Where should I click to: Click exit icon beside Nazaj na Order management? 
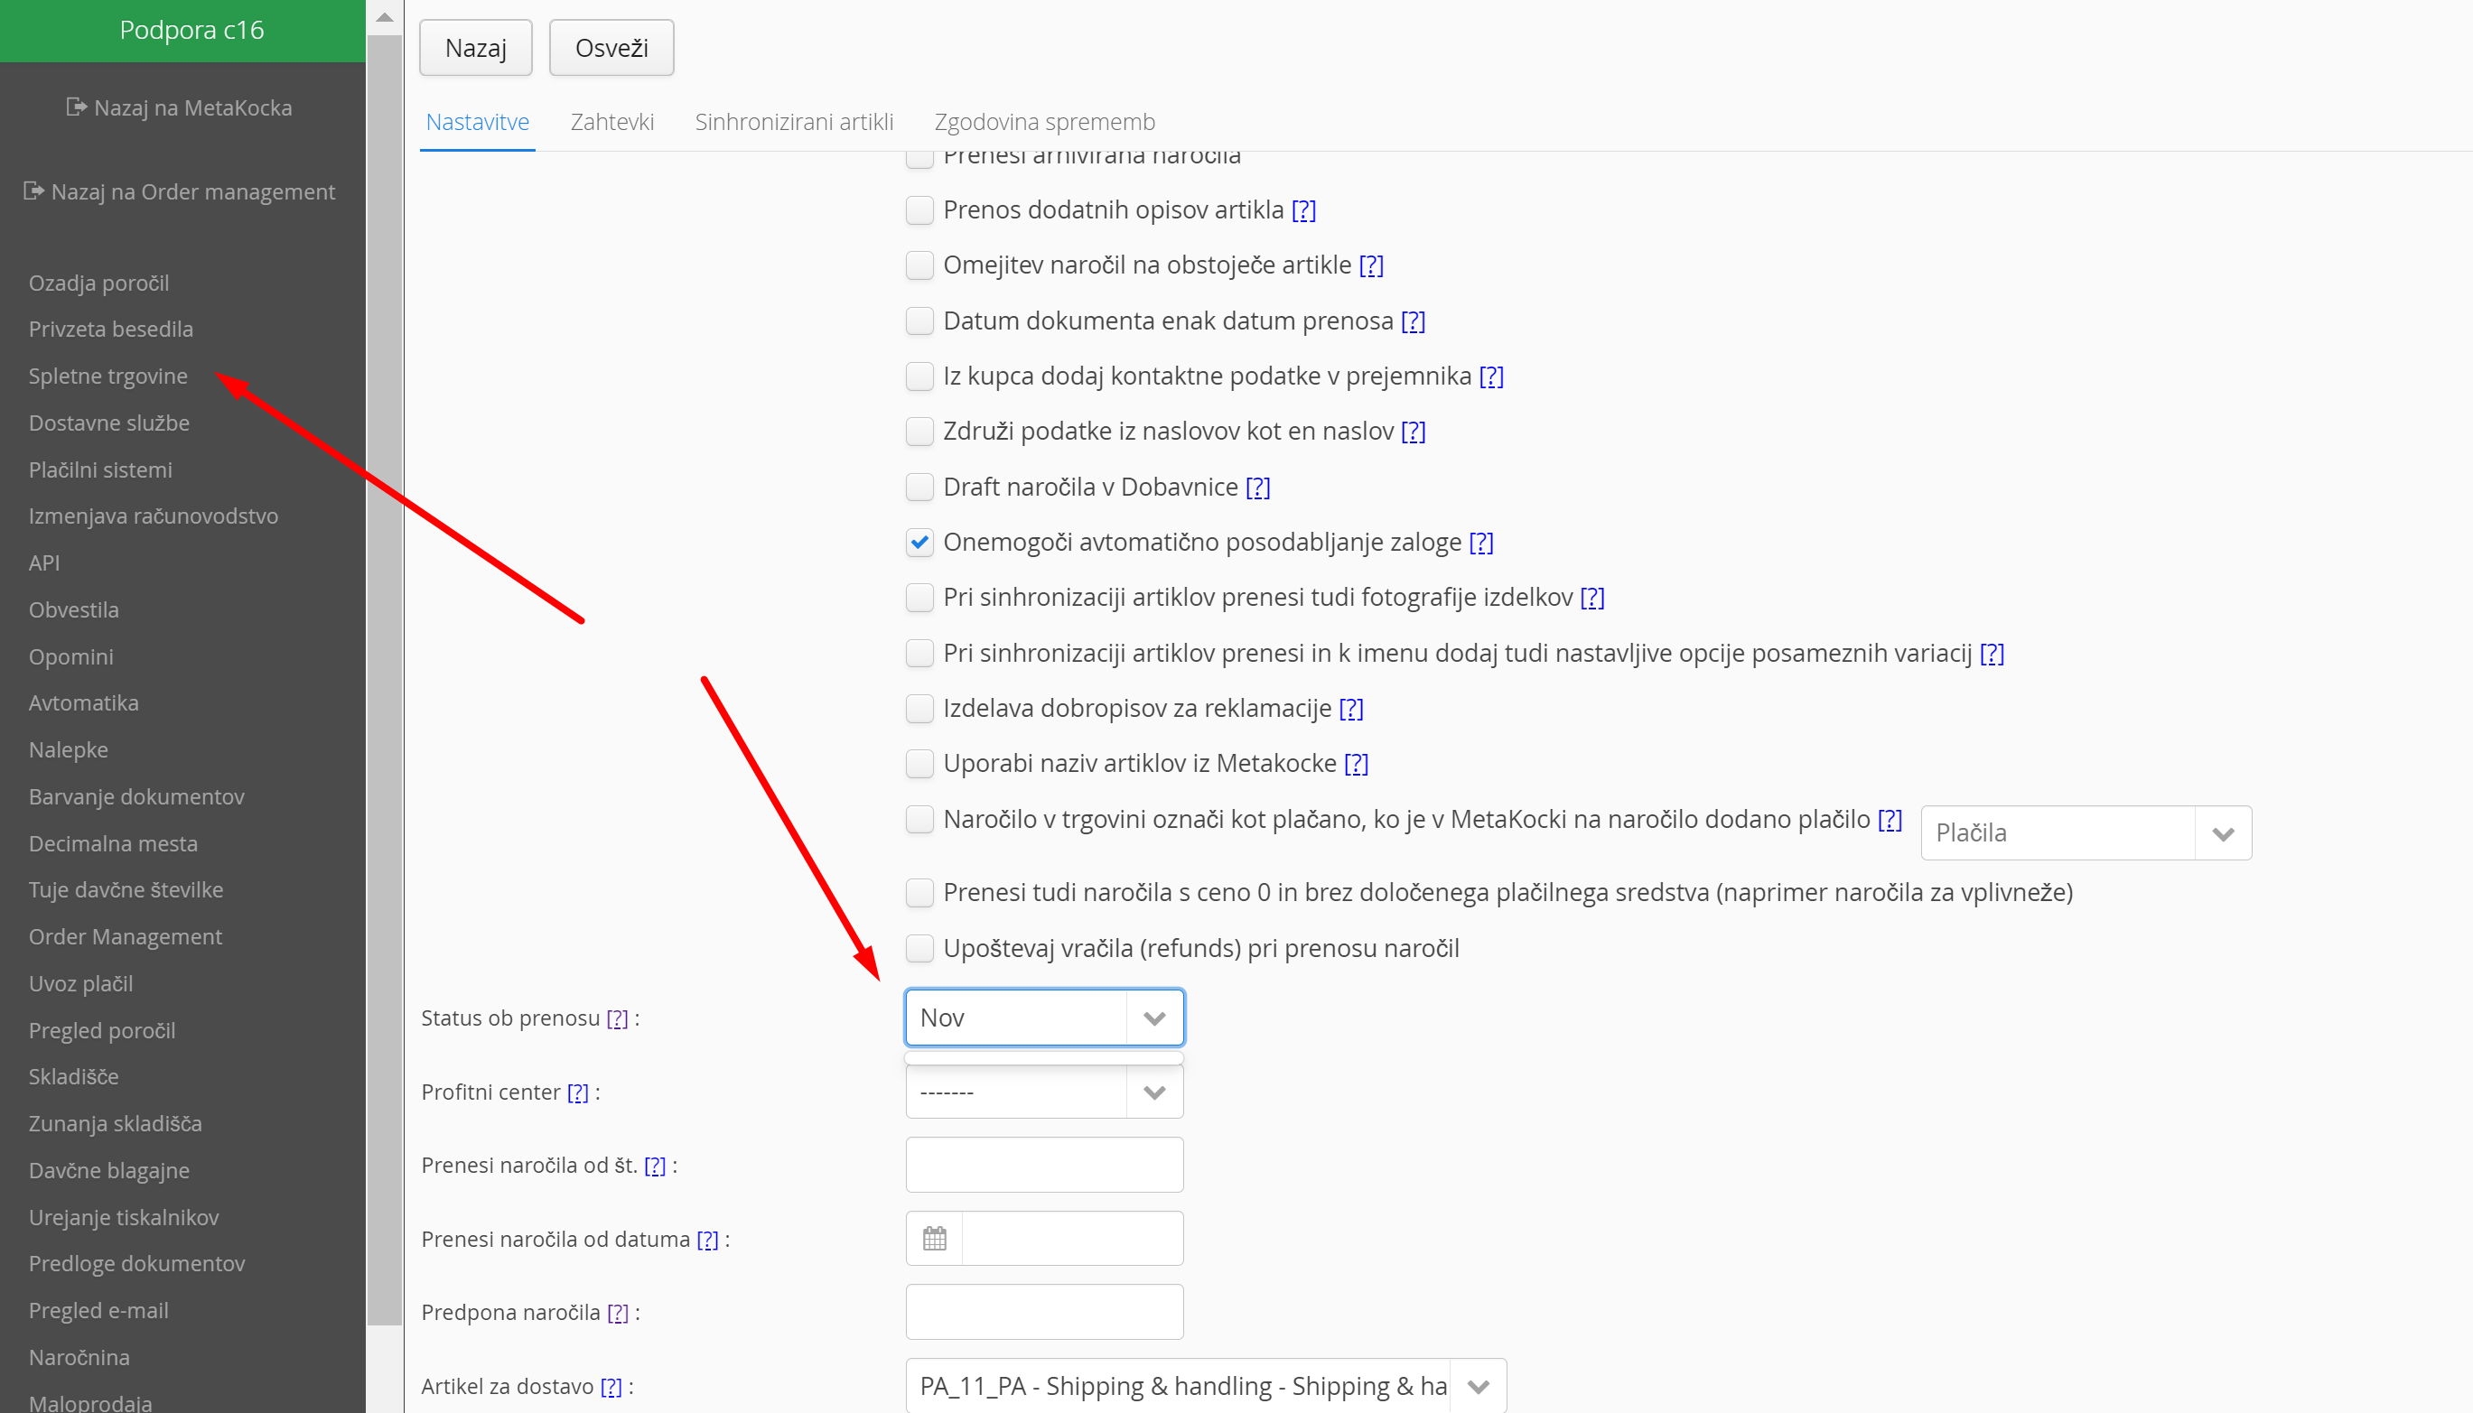click(x=33, y=191)
